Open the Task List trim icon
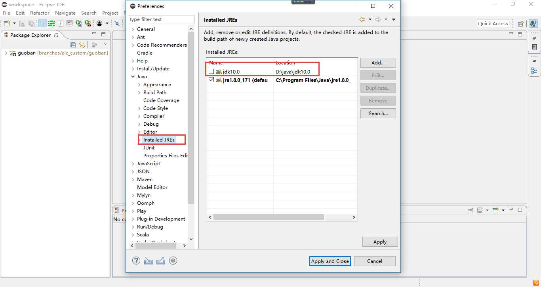 [534, 47]
